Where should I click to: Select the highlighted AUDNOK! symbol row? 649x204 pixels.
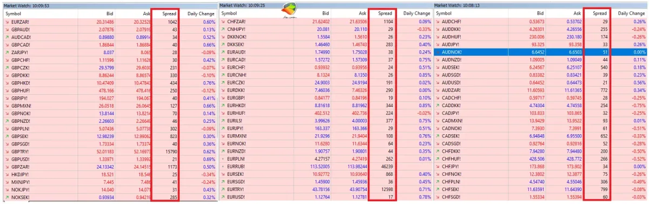click(x=541, y=52)
